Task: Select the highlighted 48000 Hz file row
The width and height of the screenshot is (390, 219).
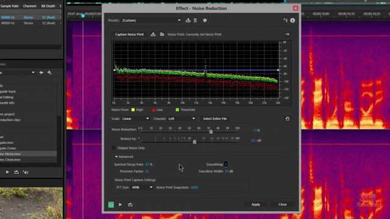Action: tap(30, 18)
